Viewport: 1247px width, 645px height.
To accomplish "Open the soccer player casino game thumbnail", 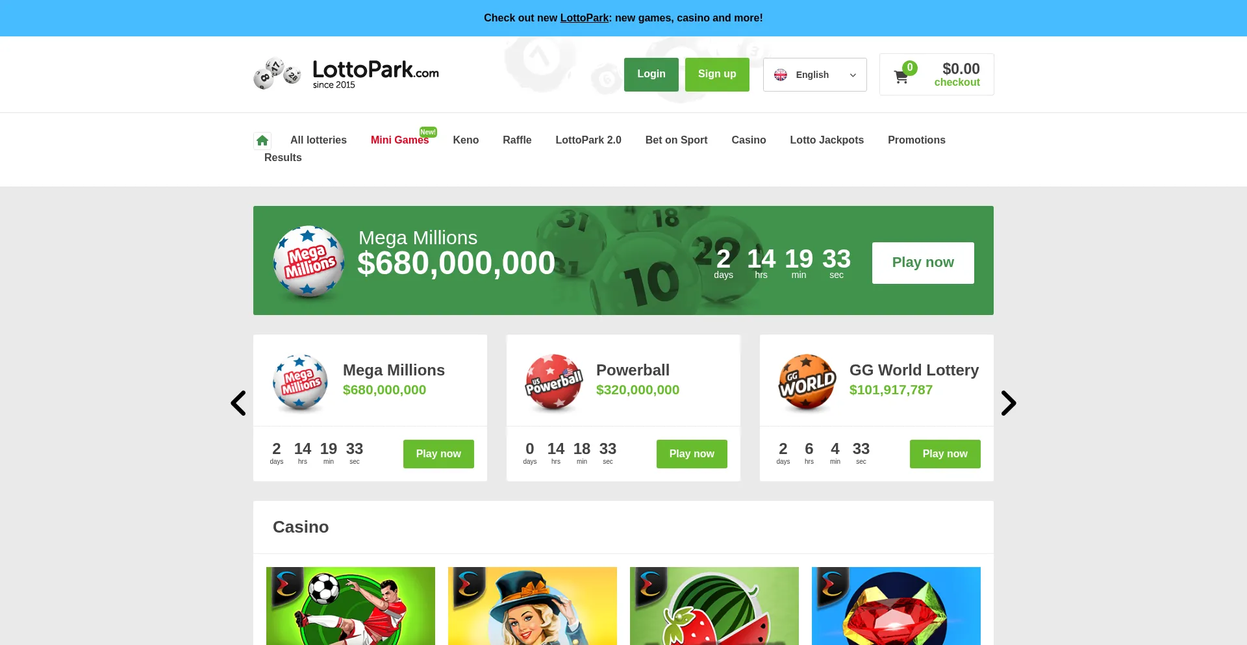I will click(x=351, y=606).
